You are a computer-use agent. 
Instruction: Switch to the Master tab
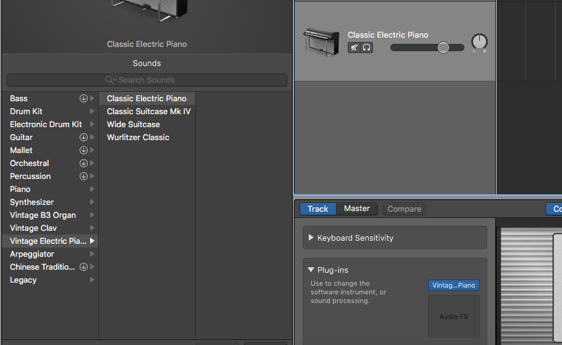(357, 209)
